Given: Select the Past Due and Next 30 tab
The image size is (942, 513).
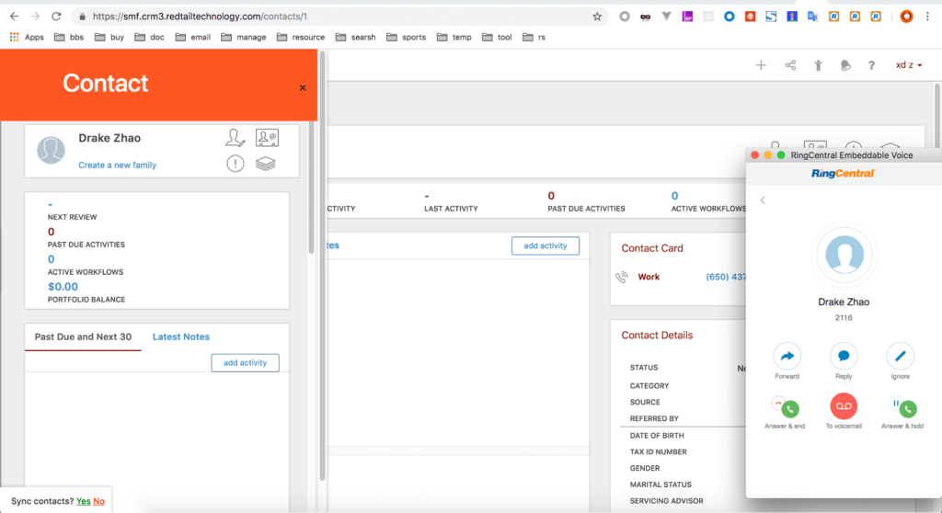Looking at the screenshot, I should click(83, 336).
